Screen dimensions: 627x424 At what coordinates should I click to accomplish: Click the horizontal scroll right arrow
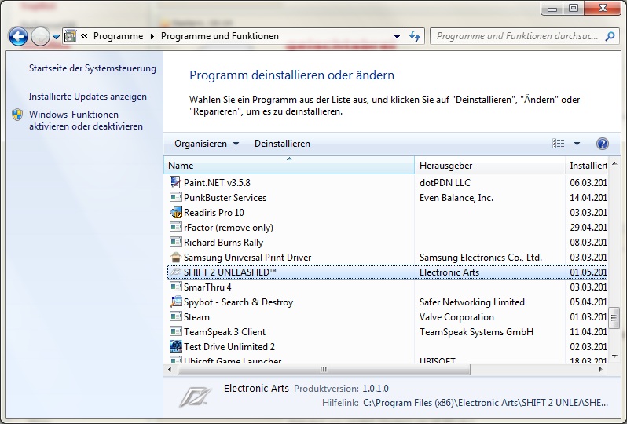pyautogui.click(x=600, y=369)
